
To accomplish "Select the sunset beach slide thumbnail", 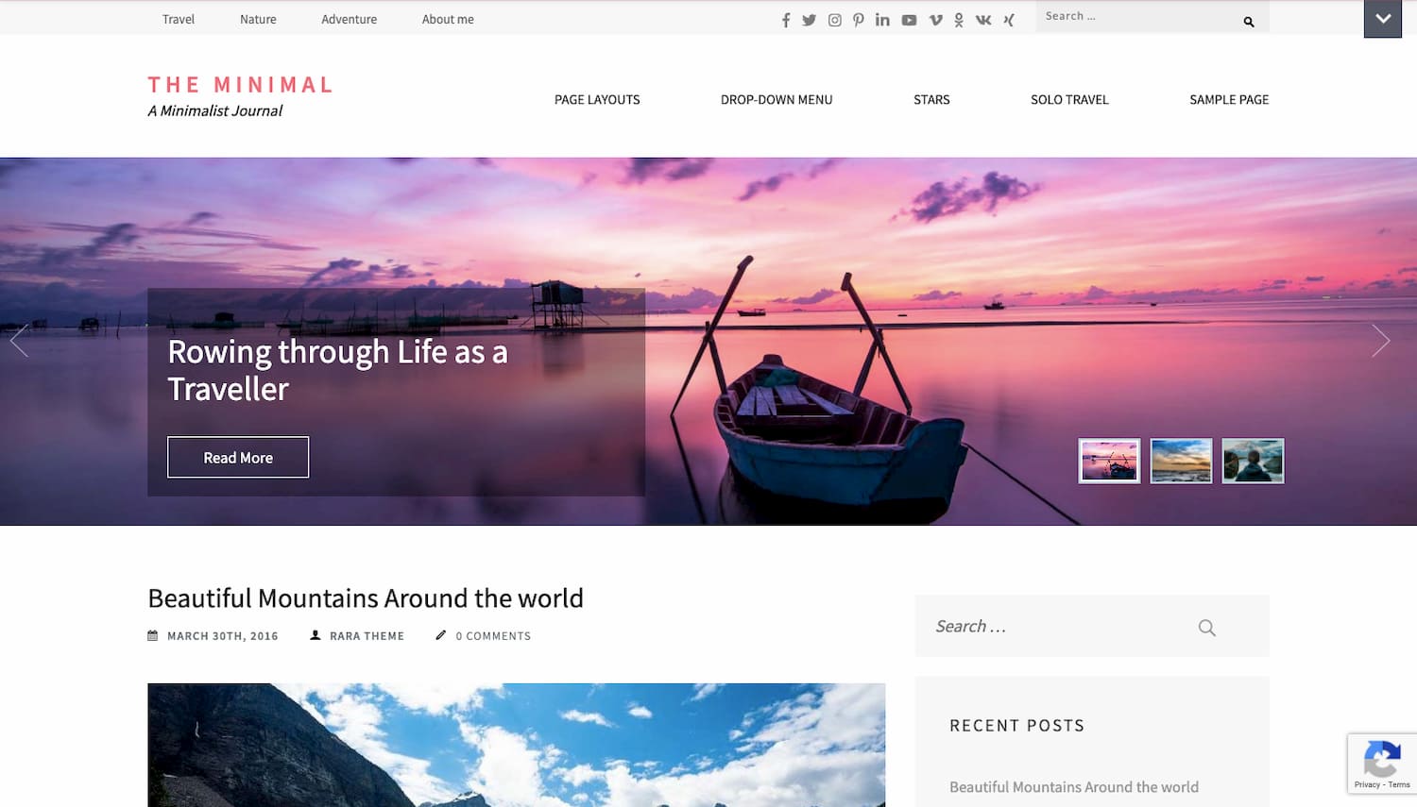I will click(1181, 461).
